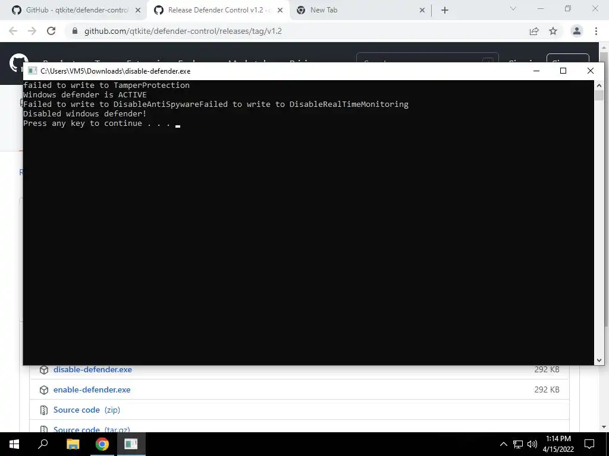
Task: Minimize the Chrome browser window
Action: point(540,8)
